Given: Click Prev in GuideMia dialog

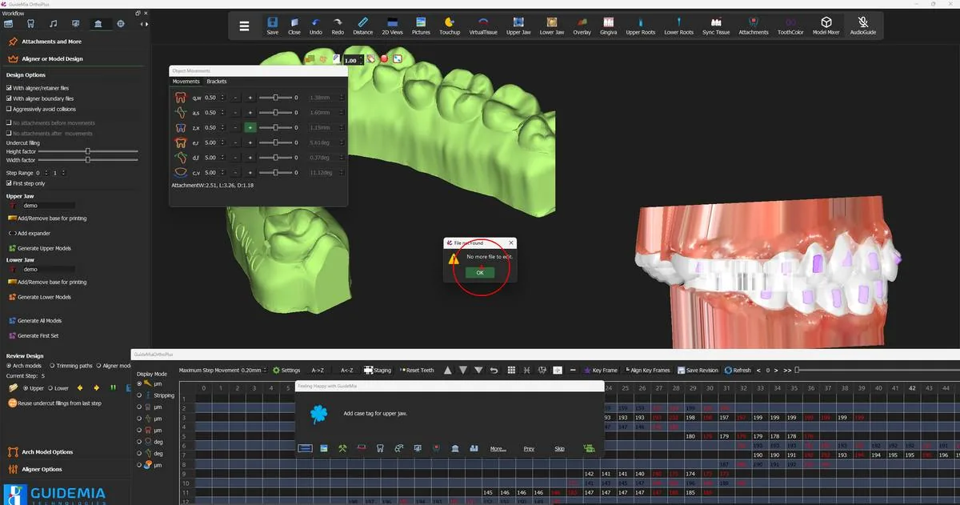Looking at the screenshot, I should (529, 449).
